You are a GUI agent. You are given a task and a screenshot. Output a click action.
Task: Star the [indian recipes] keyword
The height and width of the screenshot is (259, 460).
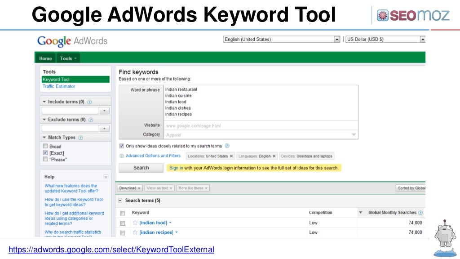(x=135, y=232)
